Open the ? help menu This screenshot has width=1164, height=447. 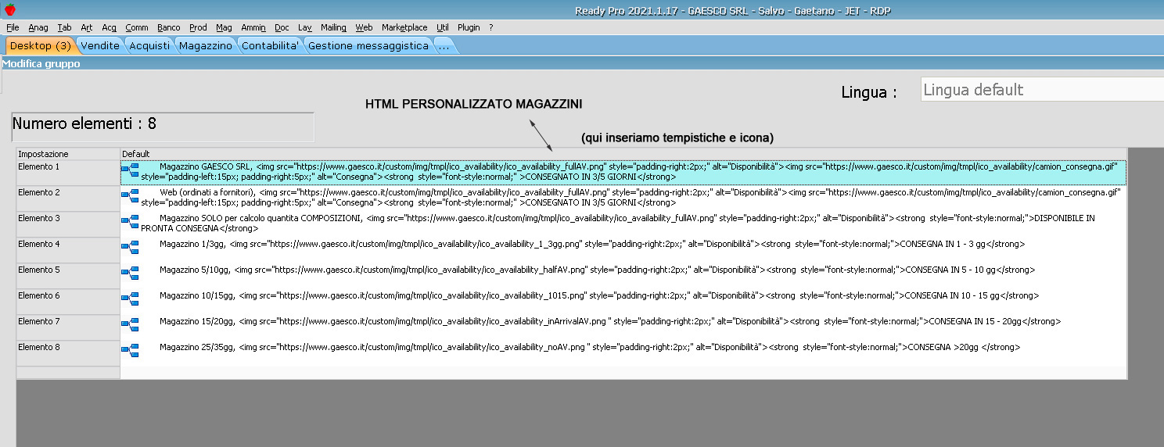click(491, 27)
